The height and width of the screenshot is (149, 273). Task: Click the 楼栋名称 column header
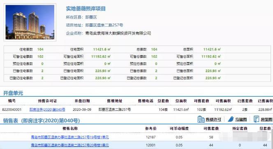click(70, 128)
